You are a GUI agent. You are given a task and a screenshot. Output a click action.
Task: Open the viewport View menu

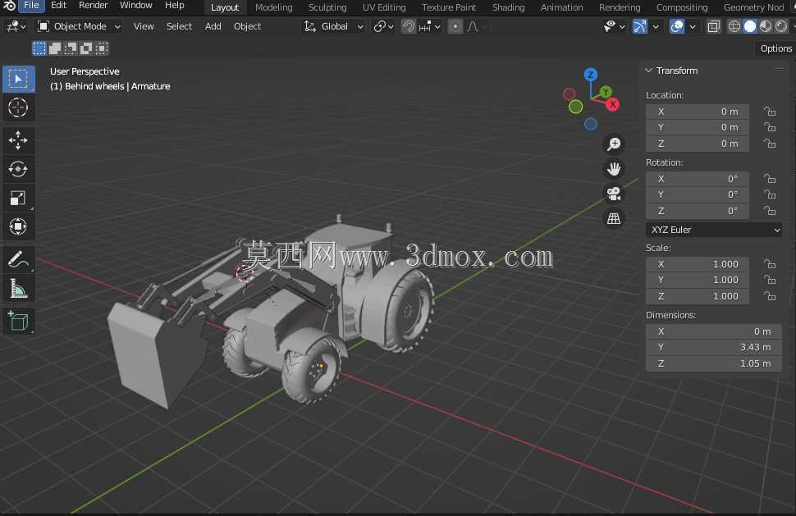pos(144,26)
